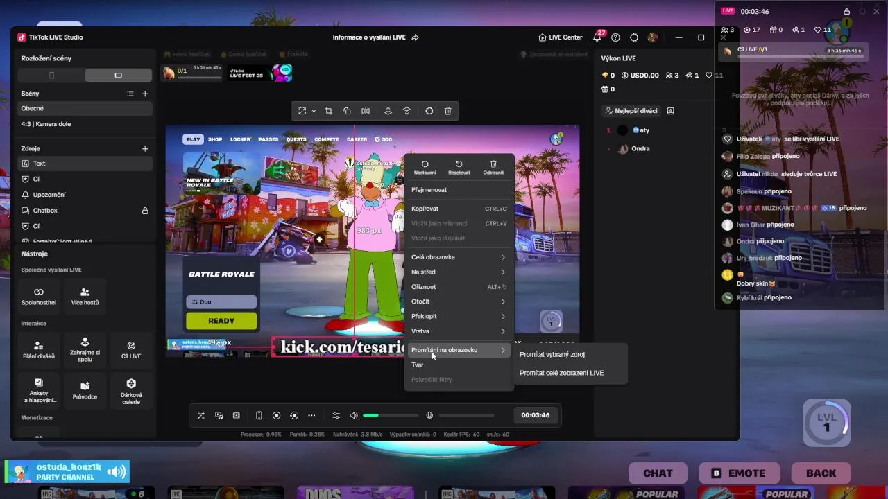This screenshot has height=499, width=888.
Task: Delete source with the toolbar trash icon
Action: pyautogui.click(x=448, y=111)
